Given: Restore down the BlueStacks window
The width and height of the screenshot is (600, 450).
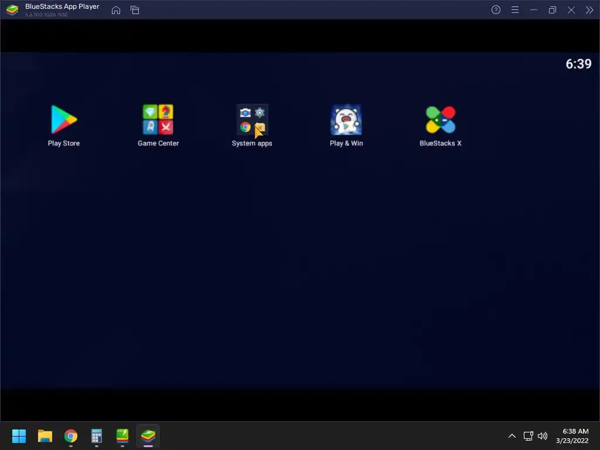Looking at the screenshot, I should click(553, 10).
